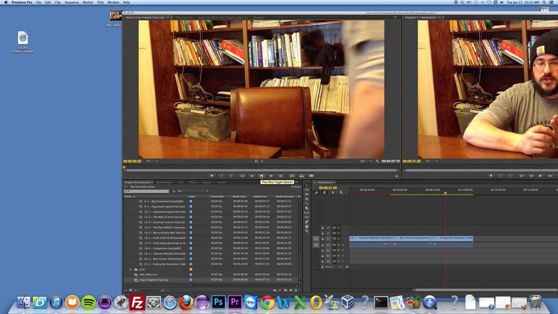The image size is (558, 314).
Task: Click Mark In in the source monitor
Action: (x=221, y=176)
